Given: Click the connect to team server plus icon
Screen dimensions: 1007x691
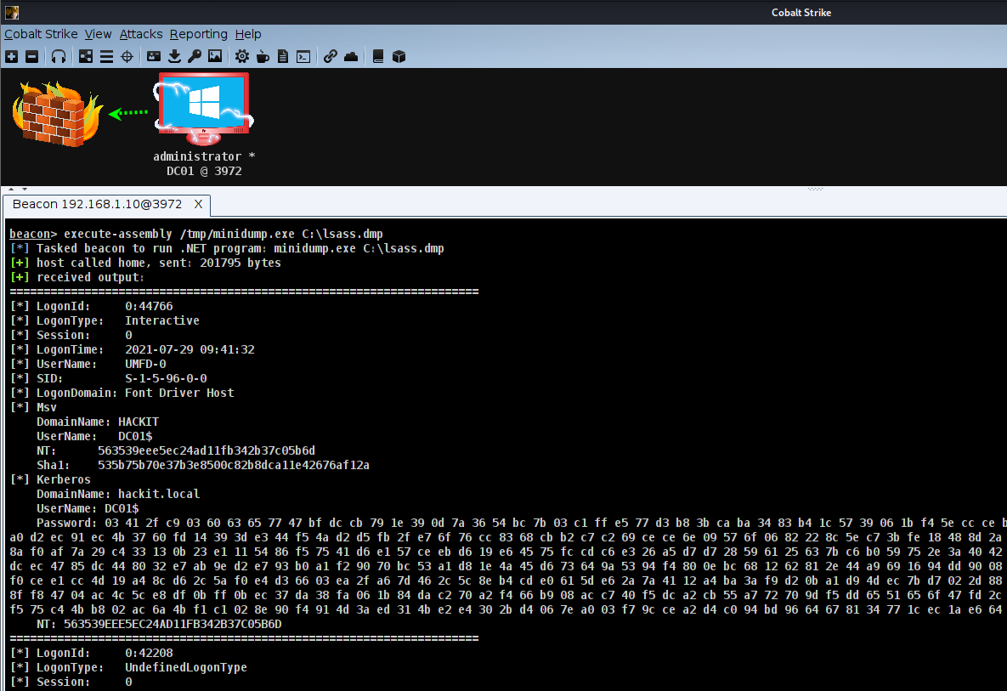Looking at the screenshot, I should (x=12, y=56).
